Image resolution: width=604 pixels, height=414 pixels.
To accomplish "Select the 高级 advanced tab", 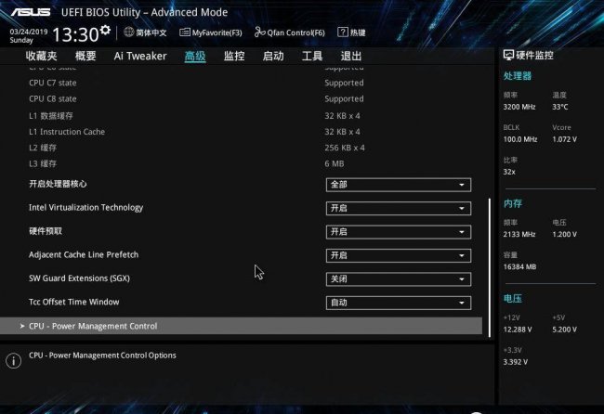I will [195, 57].
